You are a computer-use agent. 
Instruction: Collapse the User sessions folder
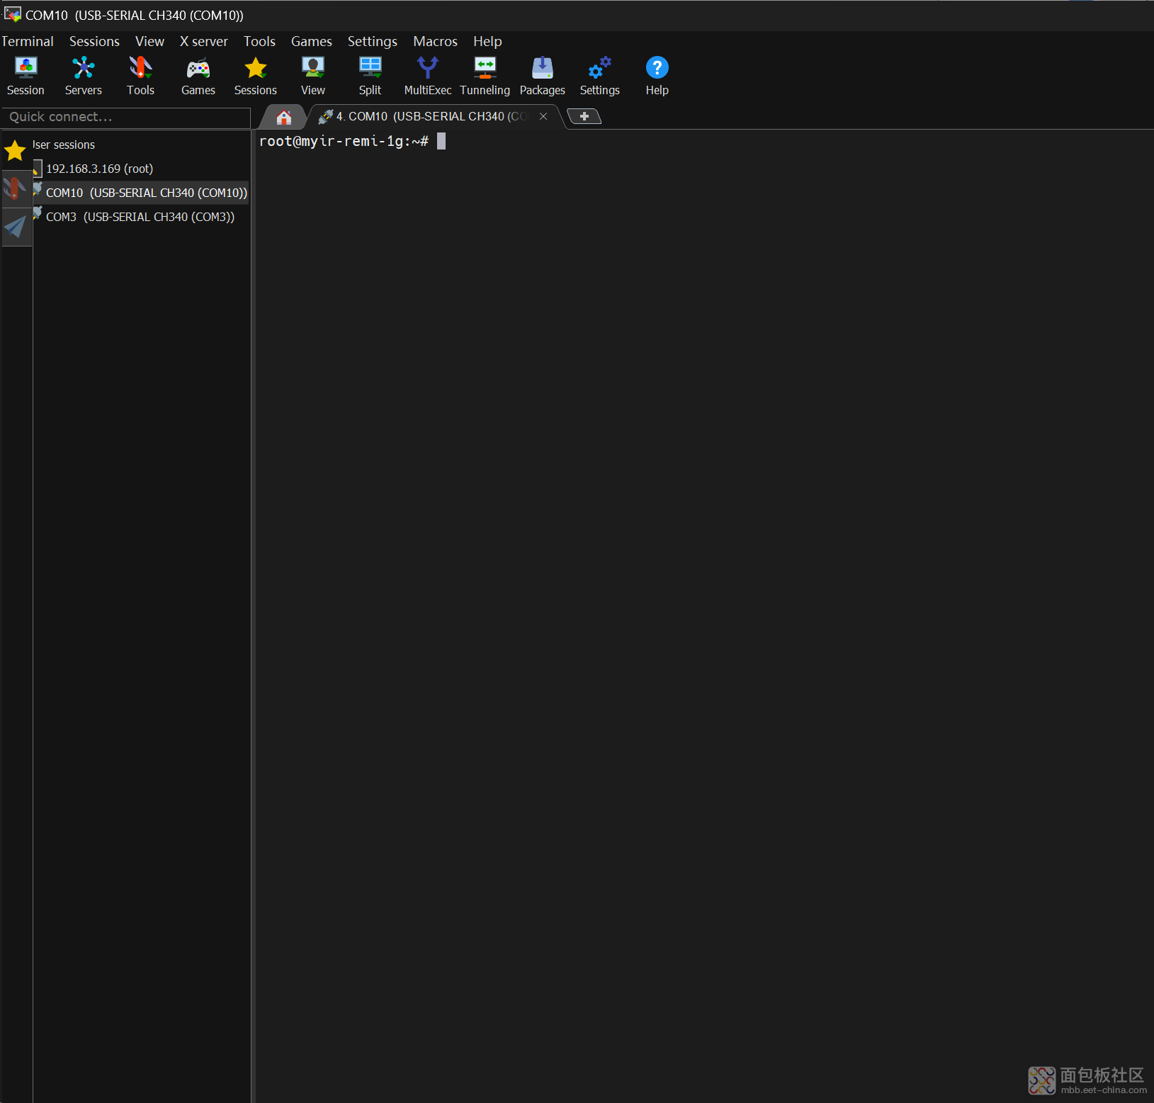(64, 145)
